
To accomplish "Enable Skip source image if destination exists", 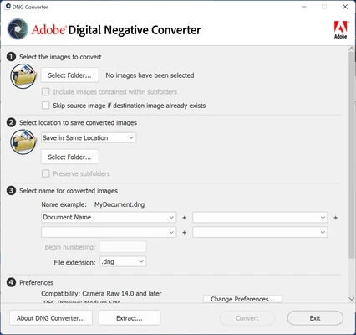I will (x=45, y=106).
